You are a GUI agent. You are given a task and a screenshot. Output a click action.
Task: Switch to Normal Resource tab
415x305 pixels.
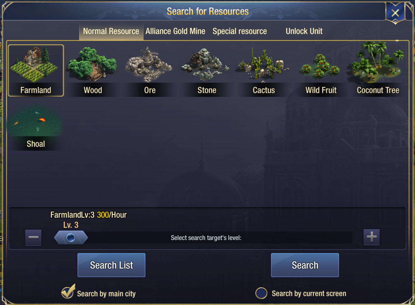click(x=111, y=31)
